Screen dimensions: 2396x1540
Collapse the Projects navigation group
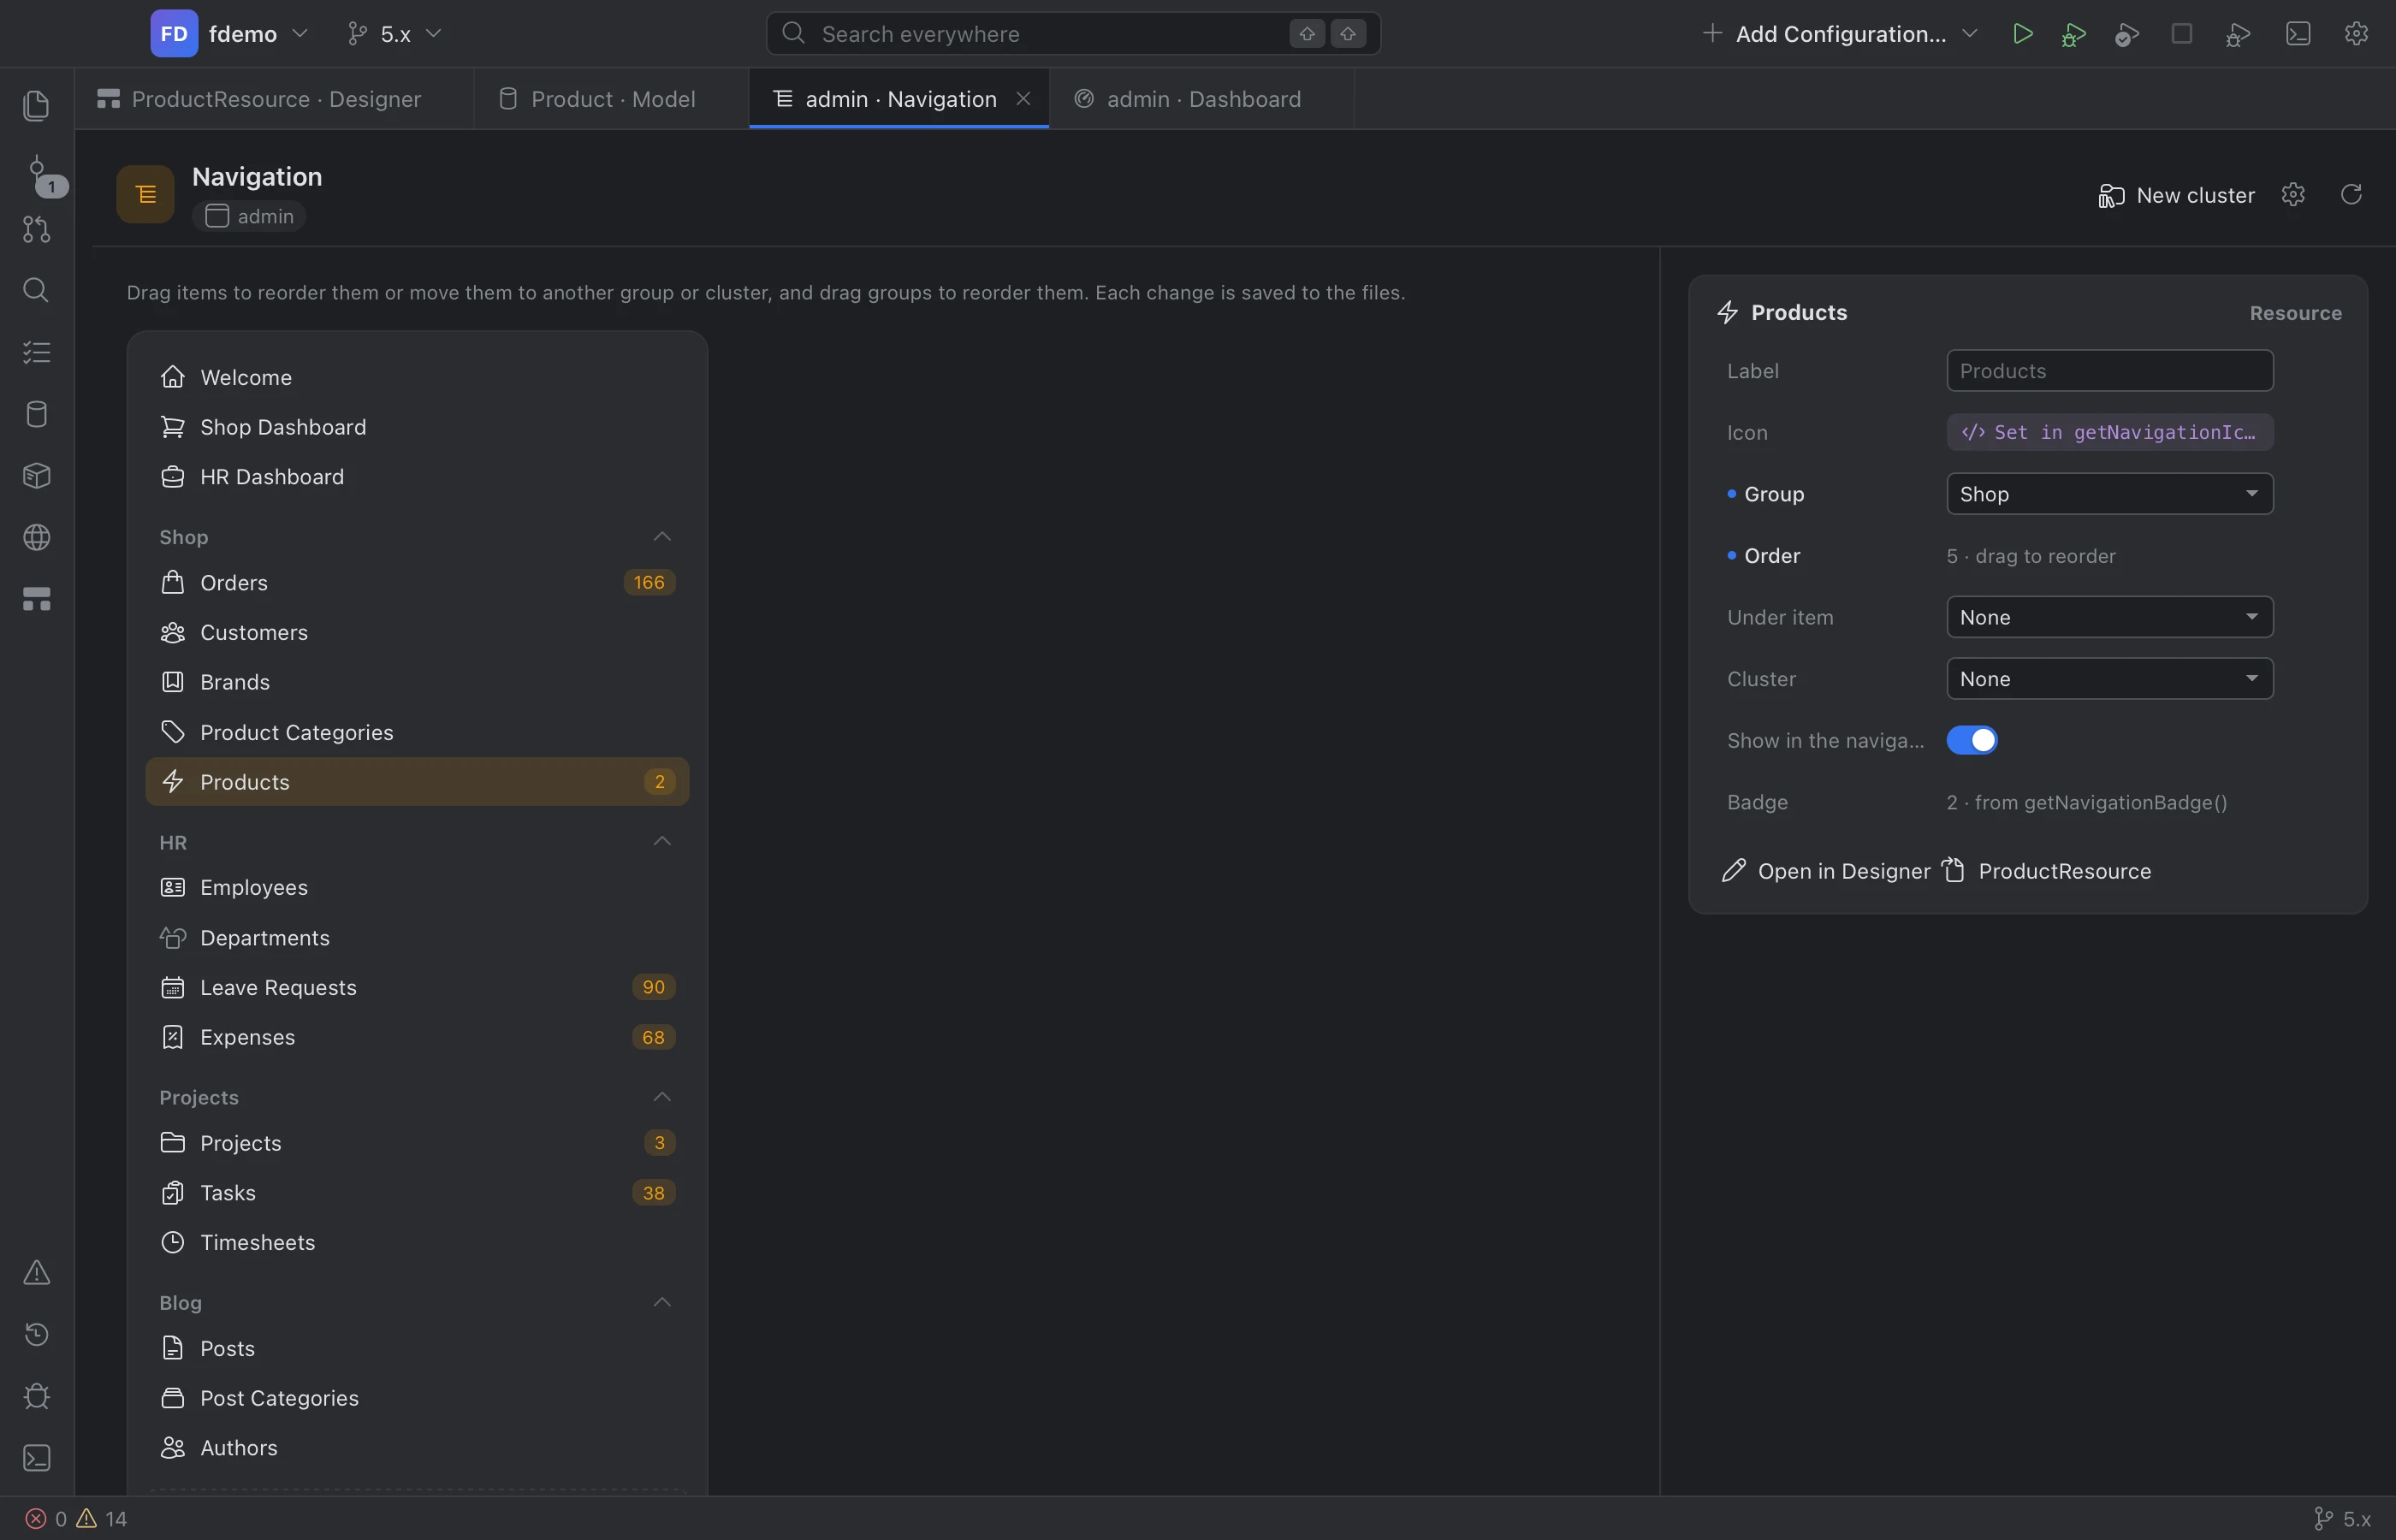click(662, 1097)
